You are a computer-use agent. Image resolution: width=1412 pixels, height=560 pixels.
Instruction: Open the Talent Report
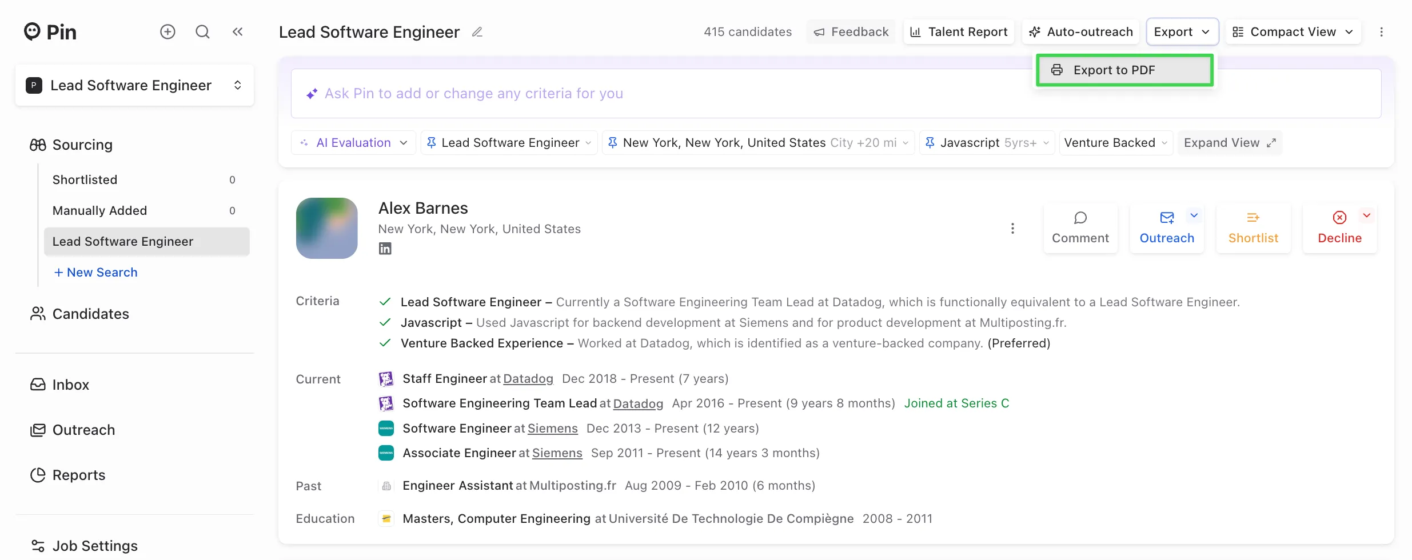pos(959,32)
